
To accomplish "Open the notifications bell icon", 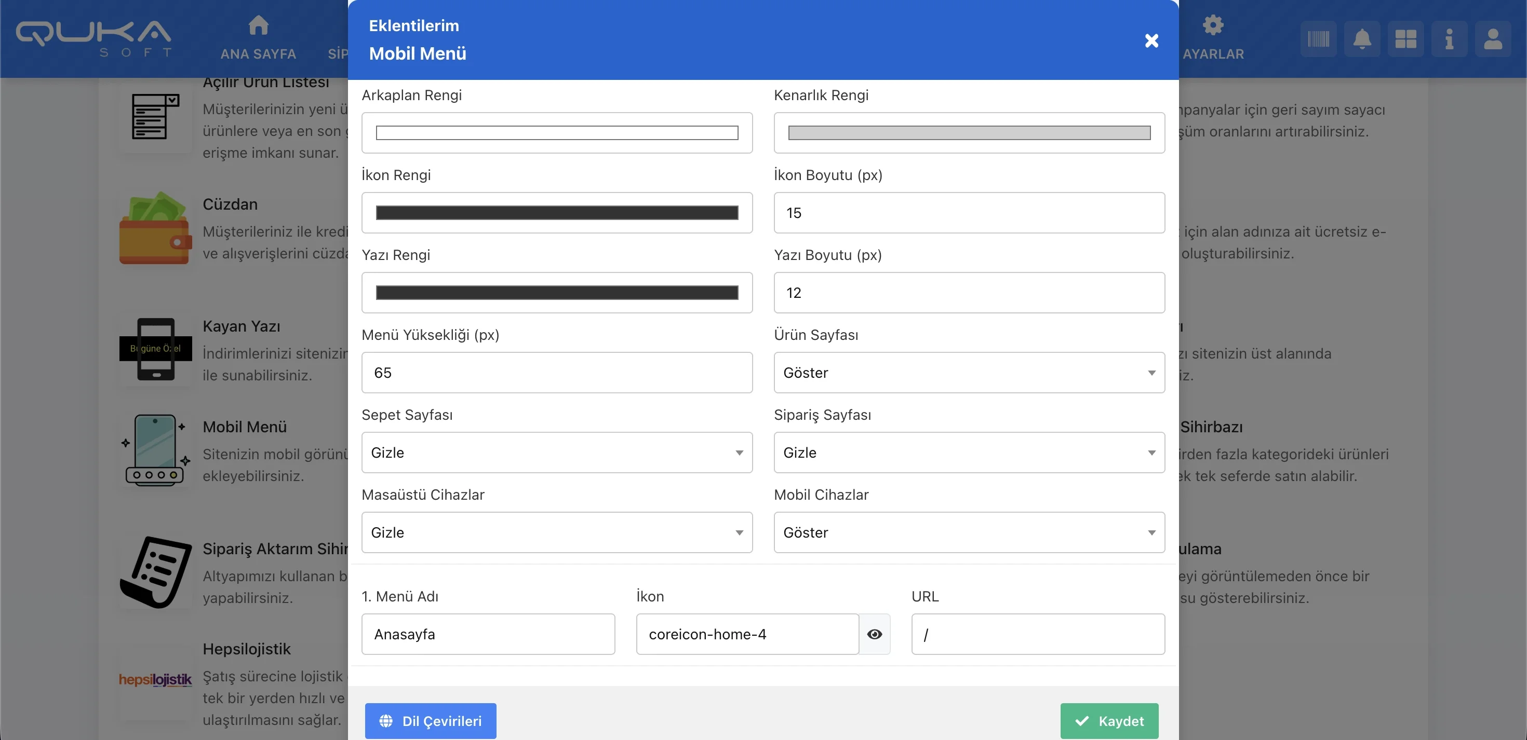I will pos(1362,39).
